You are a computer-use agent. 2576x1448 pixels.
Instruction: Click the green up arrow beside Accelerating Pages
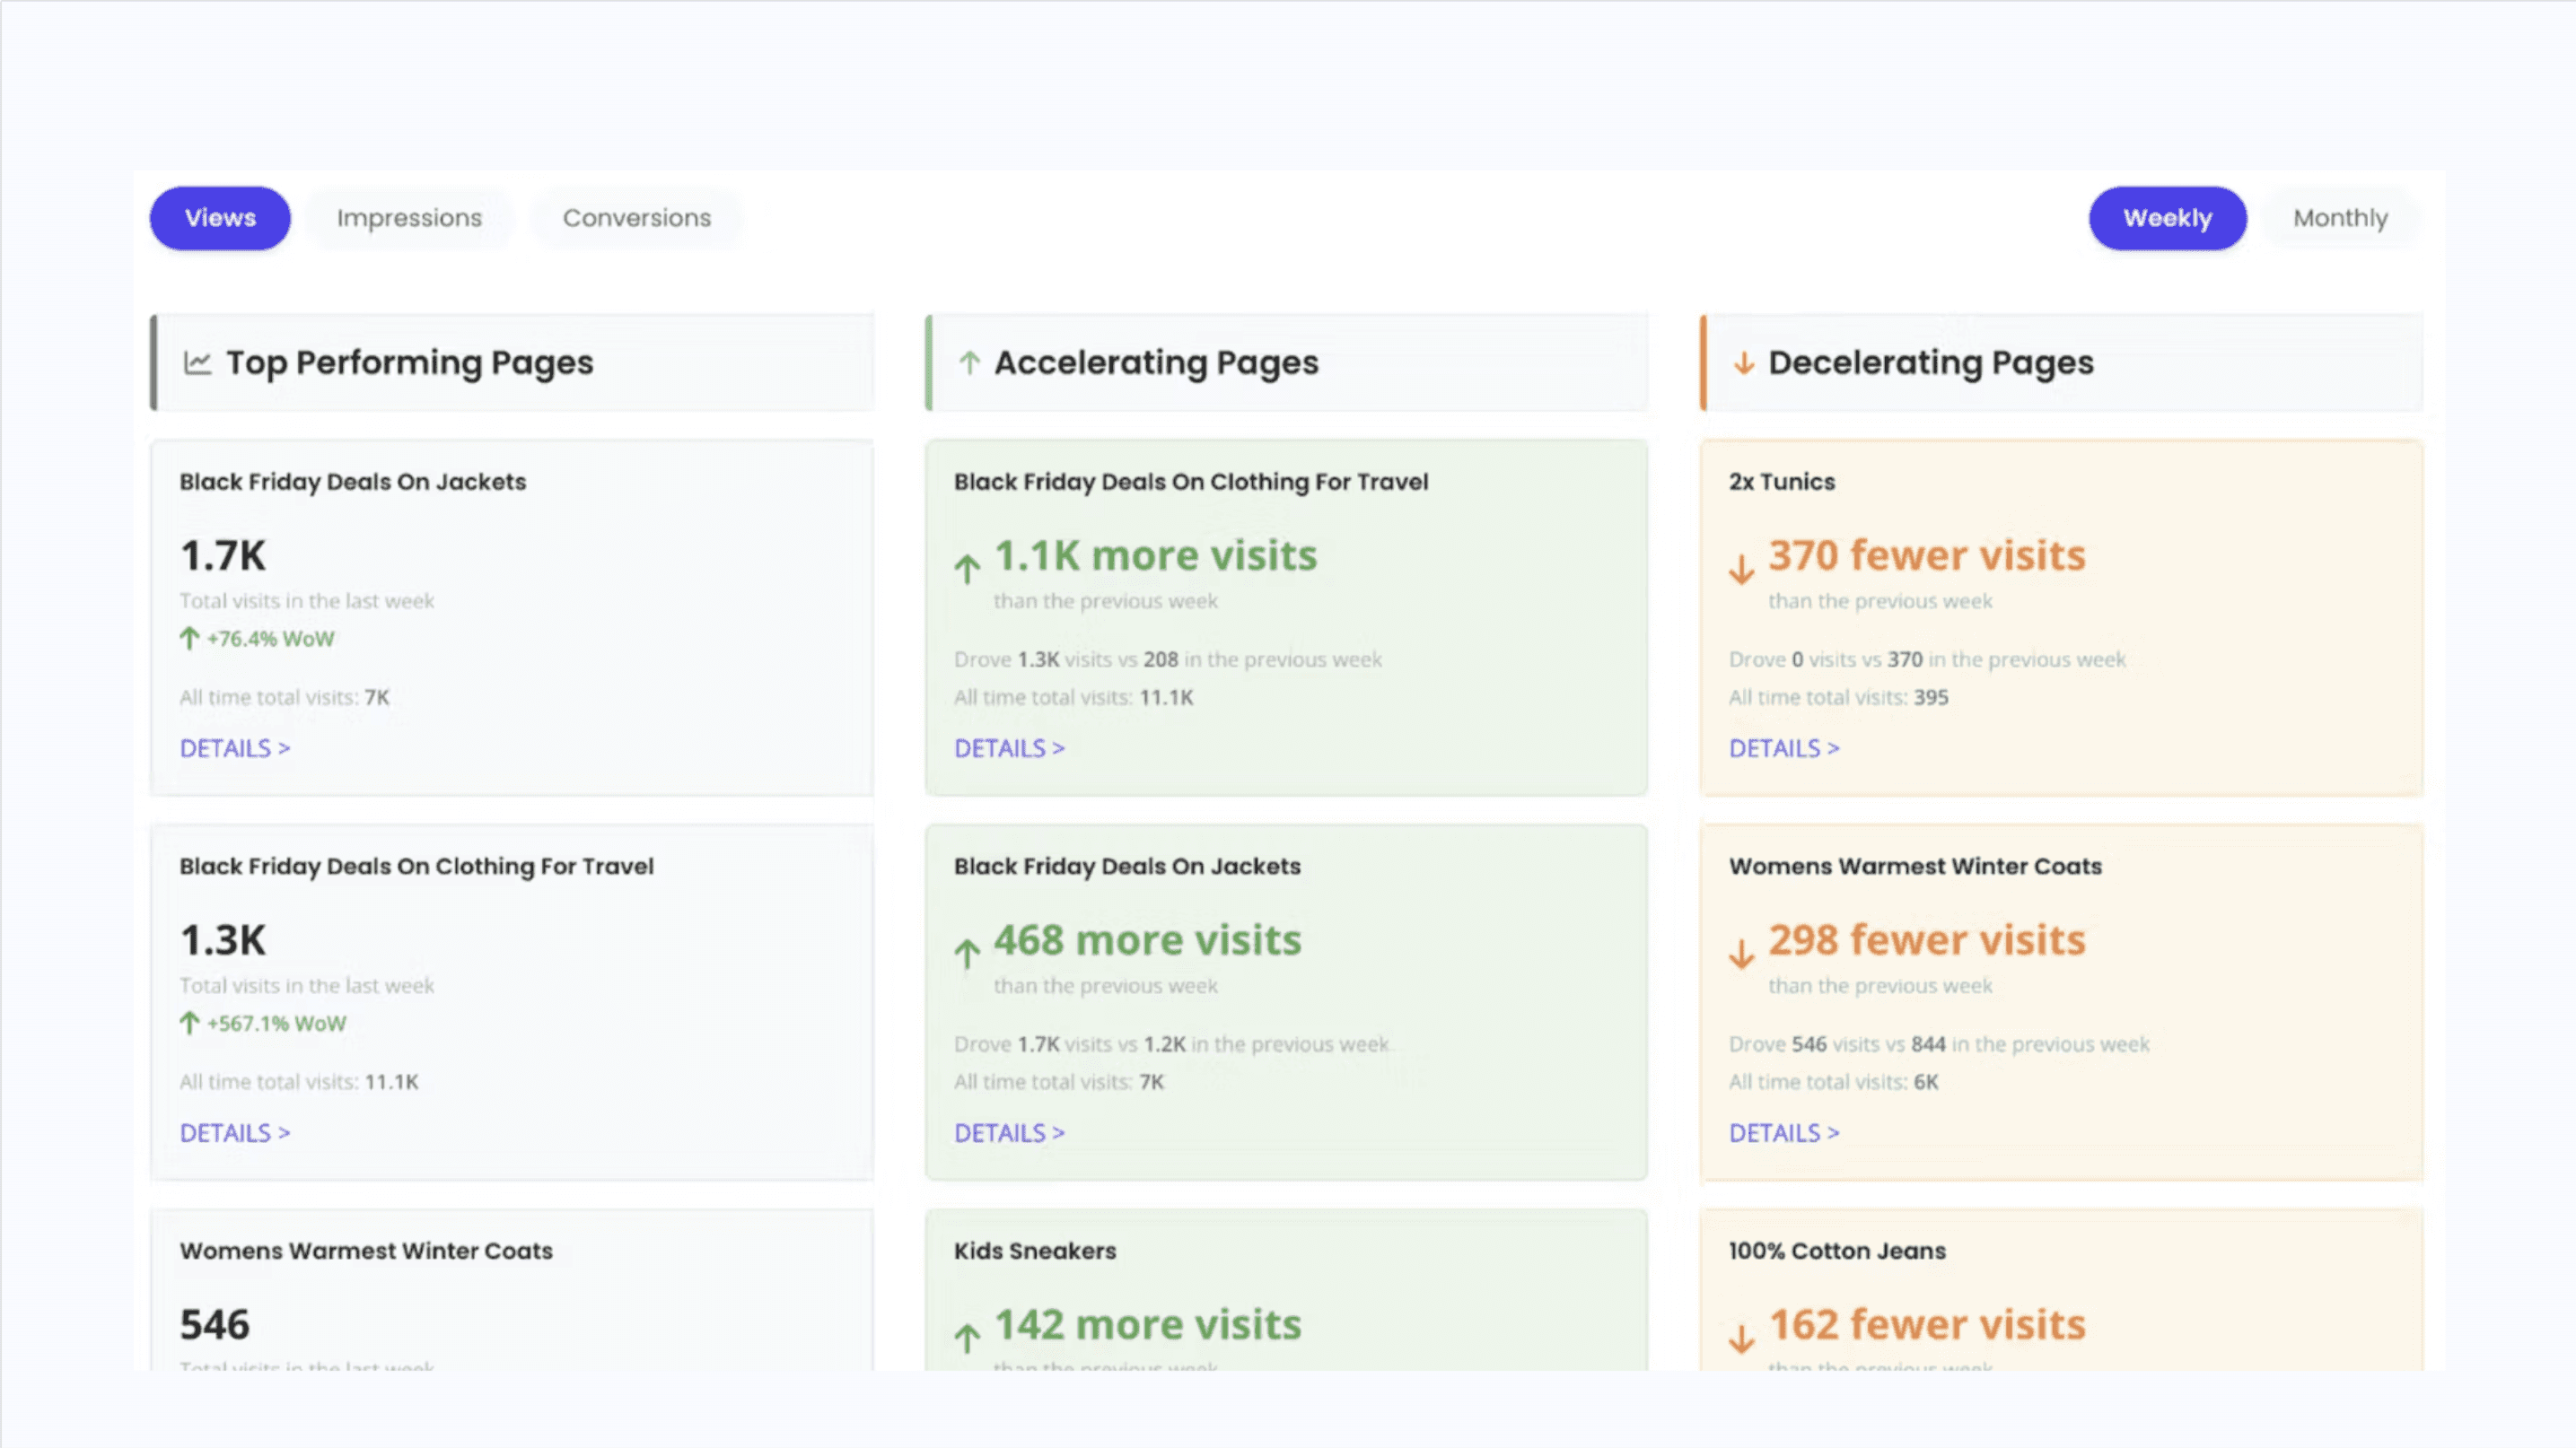pos(968,362)
